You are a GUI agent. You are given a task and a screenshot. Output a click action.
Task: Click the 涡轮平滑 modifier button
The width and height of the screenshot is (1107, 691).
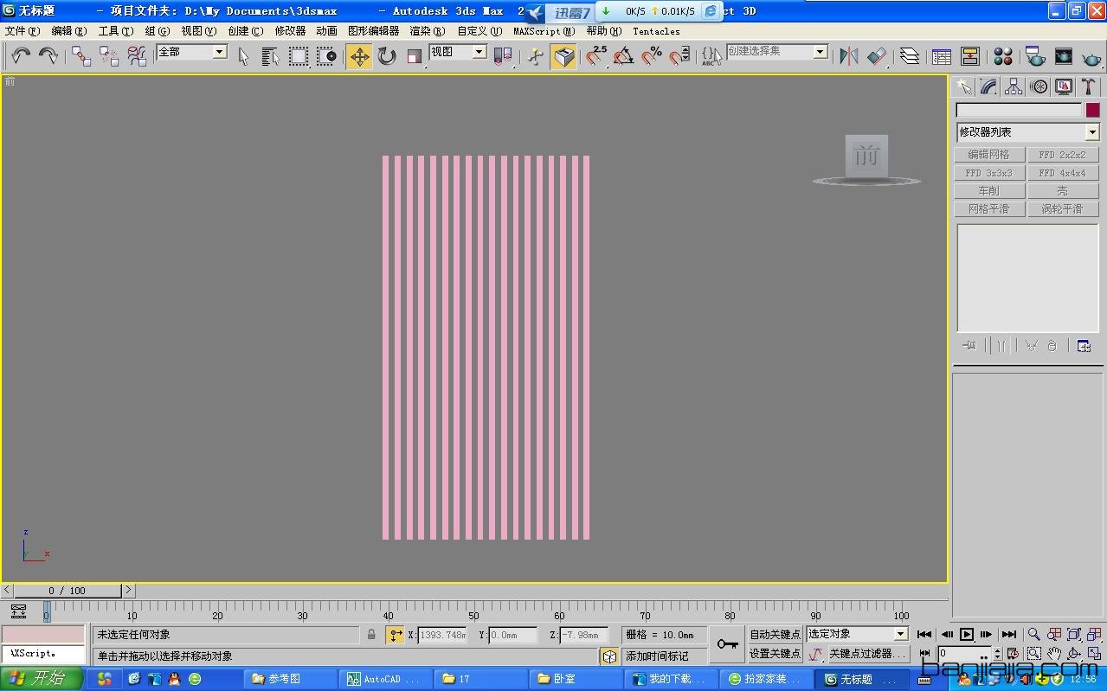pyautogui.click(x=1063, y=209)
